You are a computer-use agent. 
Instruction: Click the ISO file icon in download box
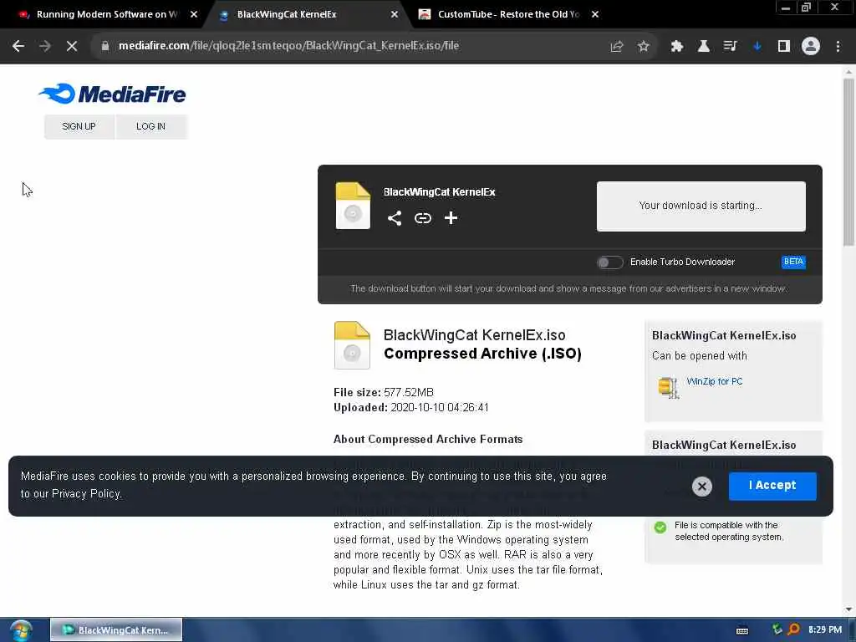pyautogui.click(x=353, y=206)
